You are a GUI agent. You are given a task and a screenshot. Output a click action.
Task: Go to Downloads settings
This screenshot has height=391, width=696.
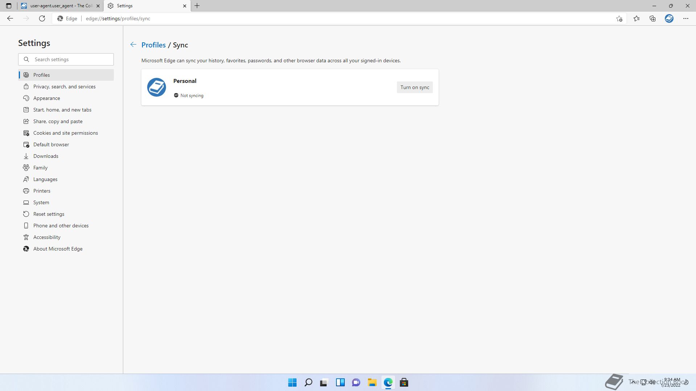click(x=66, y=156)
